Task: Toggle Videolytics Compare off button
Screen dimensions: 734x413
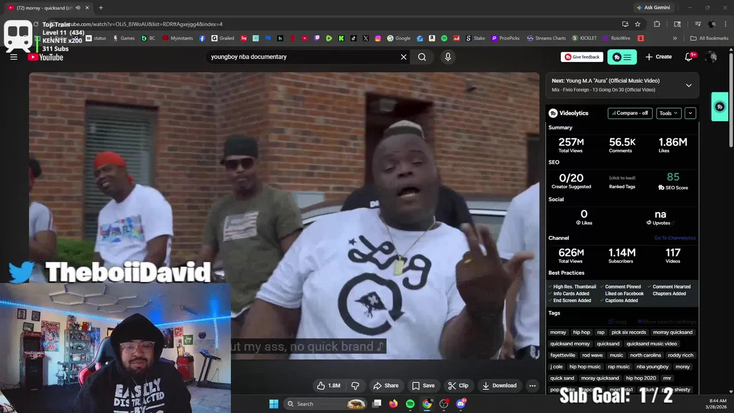Action: point(630,113)
